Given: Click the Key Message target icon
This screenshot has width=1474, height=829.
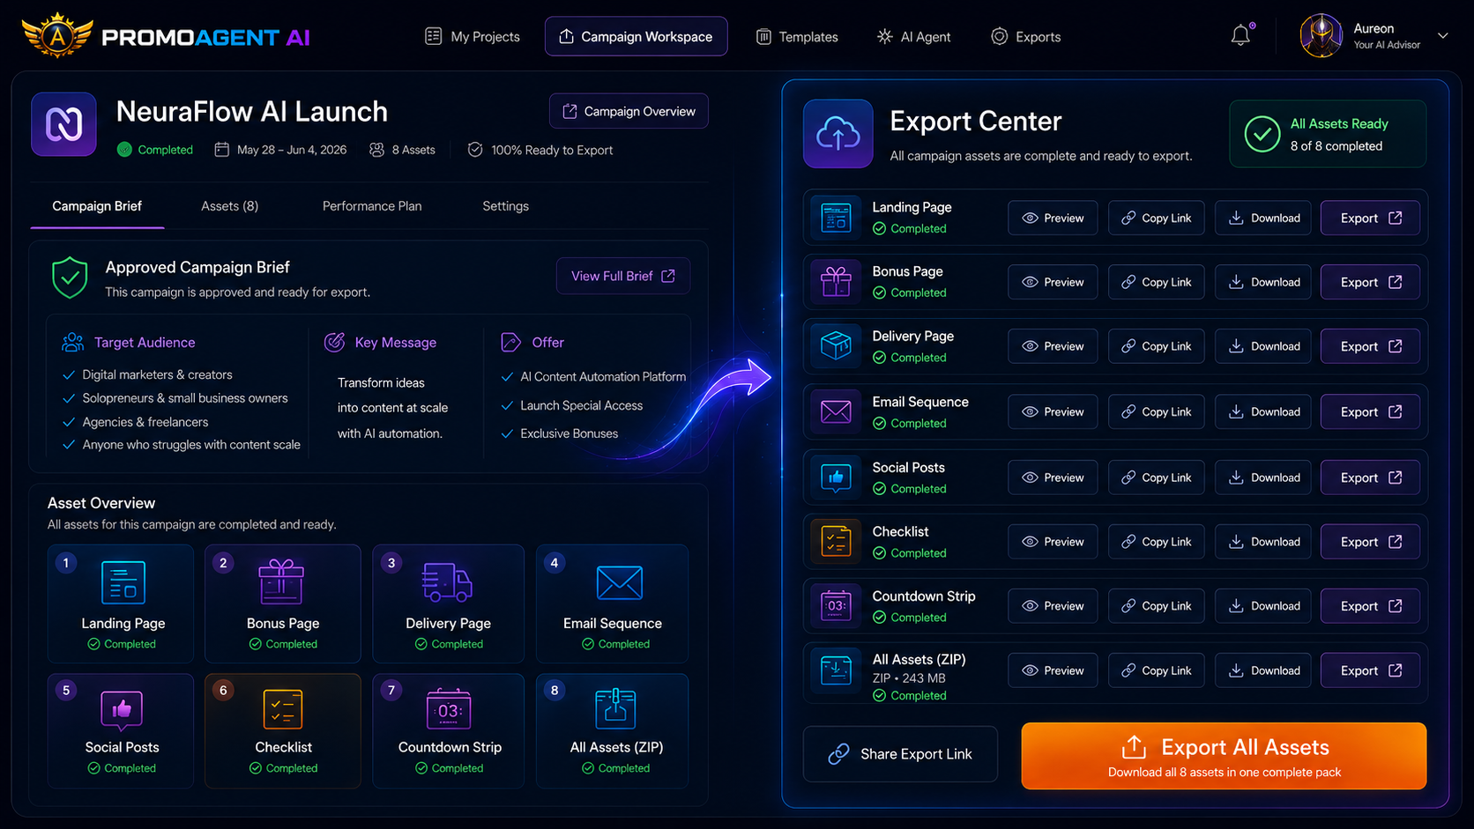Looking at the screenshot, I should pyautogui.click(x=335, y=342).
